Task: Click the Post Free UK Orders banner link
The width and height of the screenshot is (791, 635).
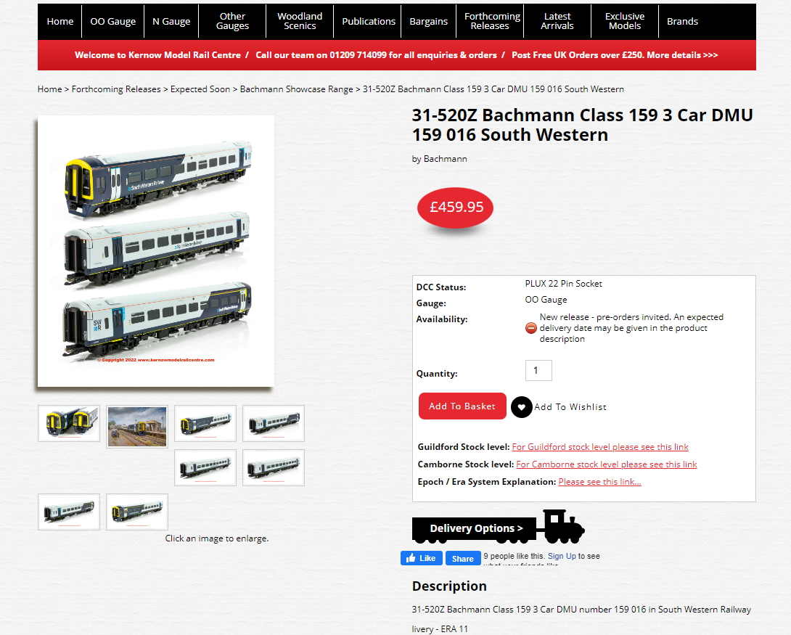Action: [615, 55]
